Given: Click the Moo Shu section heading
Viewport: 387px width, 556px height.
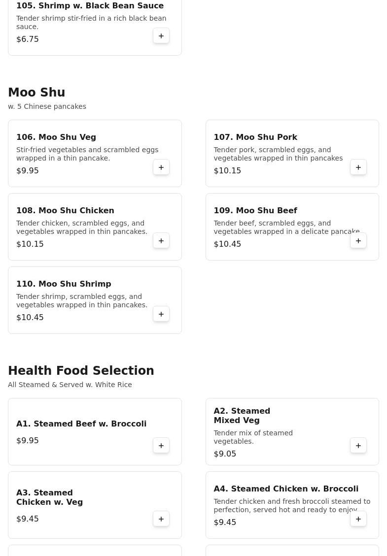Looking at the screenshot, I should click(36, 92).
